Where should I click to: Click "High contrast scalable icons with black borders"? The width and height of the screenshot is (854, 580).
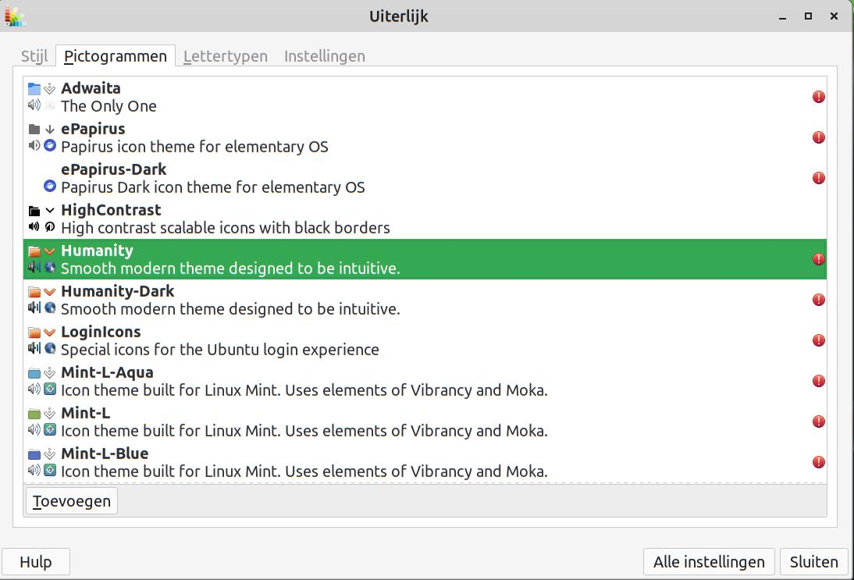coord(226,228)
